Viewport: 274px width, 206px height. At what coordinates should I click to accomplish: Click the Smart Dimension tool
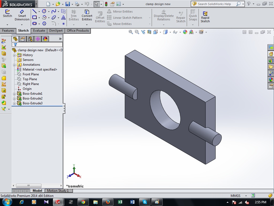pyautogui.click(x=22, y=15)
